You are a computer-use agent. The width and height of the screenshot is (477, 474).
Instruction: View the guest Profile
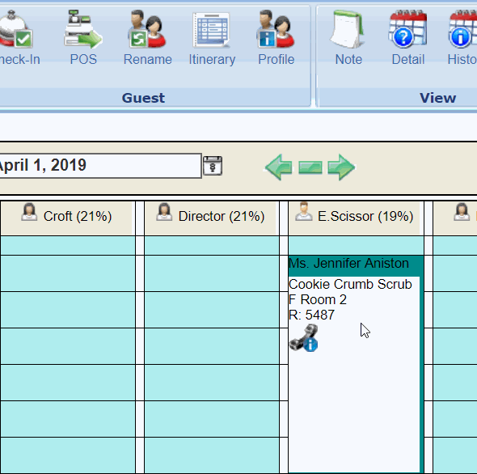276,29
